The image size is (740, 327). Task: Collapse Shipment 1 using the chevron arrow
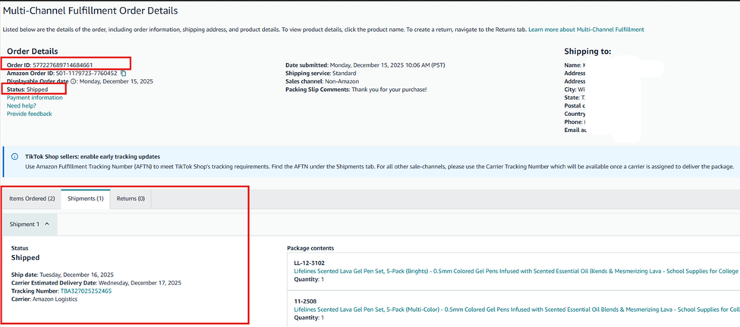tap(47, 225)
